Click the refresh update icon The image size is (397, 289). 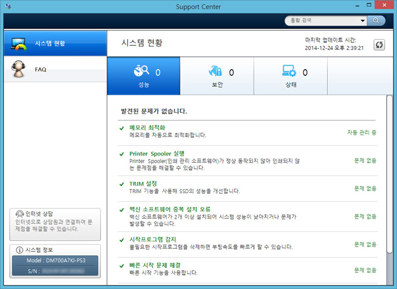click(379, 45)
